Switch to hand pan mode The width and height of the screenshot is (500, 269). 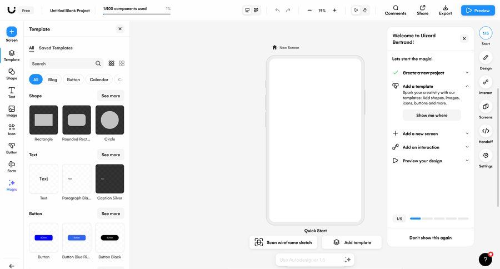365,10
